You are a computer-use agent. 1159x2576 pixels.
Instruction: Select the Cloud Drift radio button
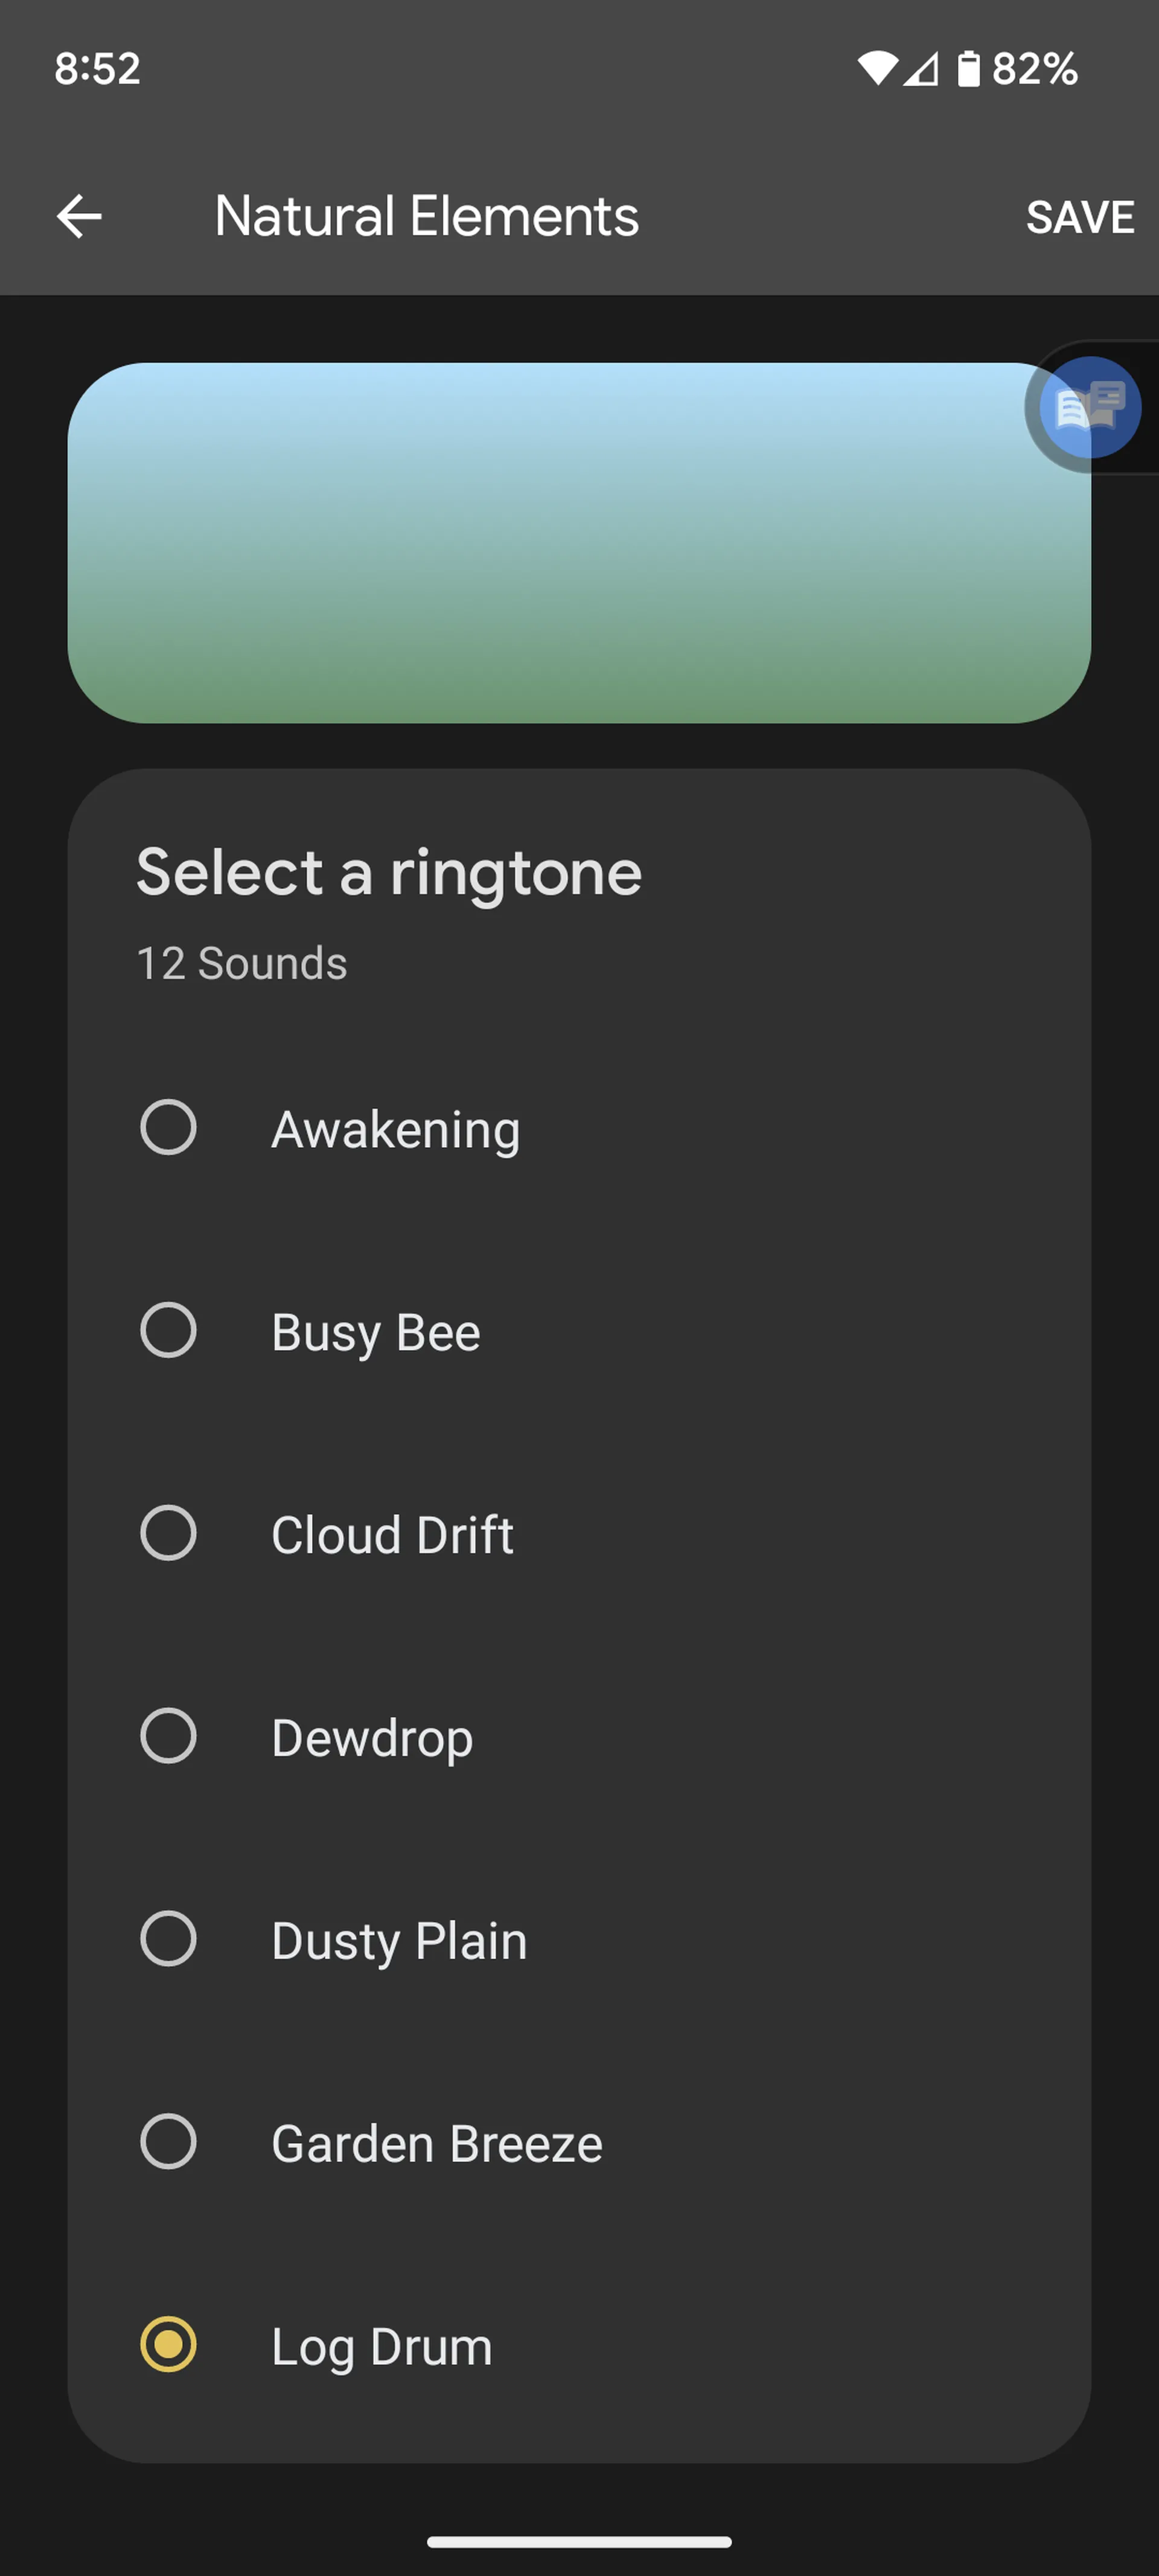(x=168, y=1533)
